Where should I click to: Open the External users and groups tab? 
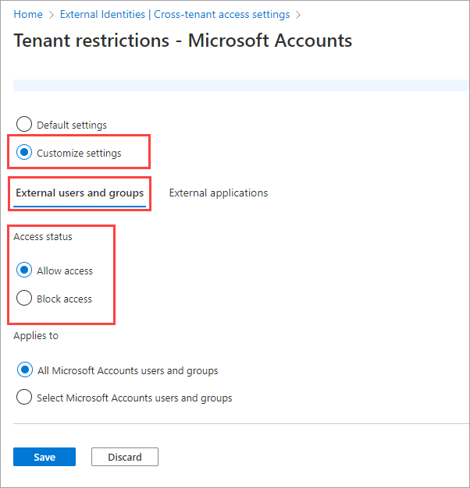click(x=80, y=193)
